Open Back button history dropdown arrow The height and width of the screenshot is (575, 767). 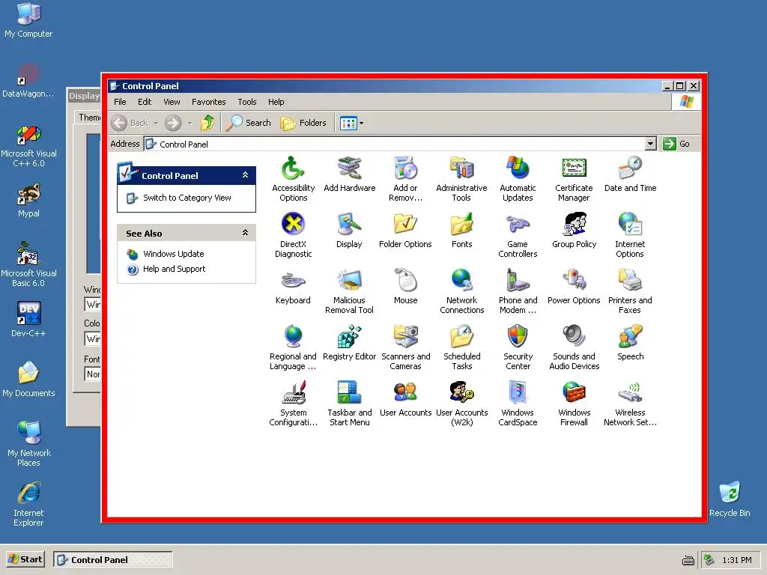click(x=156, y=124)
